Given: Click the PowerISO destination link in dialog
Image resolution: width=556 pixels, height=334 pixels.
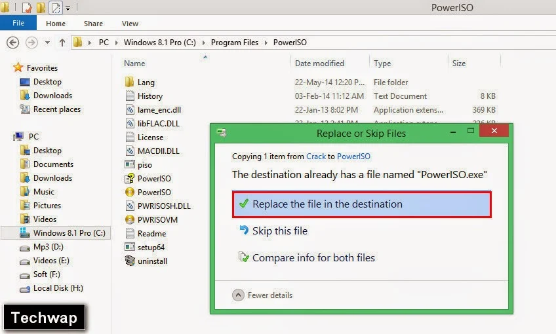Looking at the screenshot, I should [x=353, y=157].
